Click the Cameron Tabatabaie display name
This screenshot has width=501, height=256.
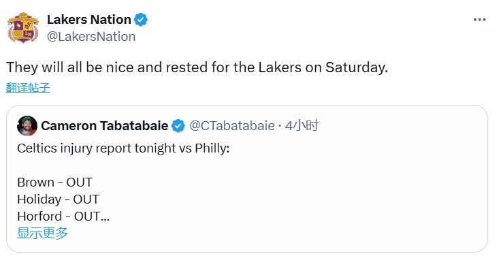click(x=104, y=125)
